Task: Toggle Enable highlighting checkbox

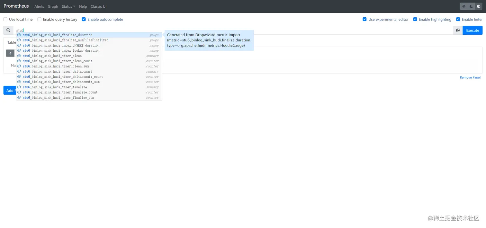Action: pos(415,19)
